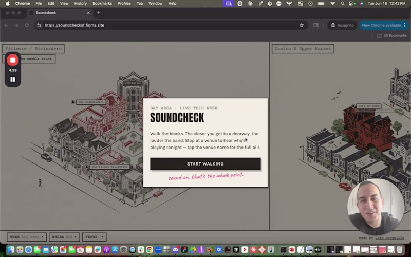Open Messages from the Dock
Viewport: 411px width, 257px height.
37,250
